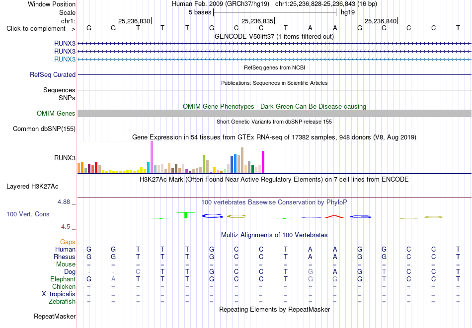Click coordinate marker 25,236,840
This screenshot has width=472, height=328.
pyautogui.click(x=381, y=21)
